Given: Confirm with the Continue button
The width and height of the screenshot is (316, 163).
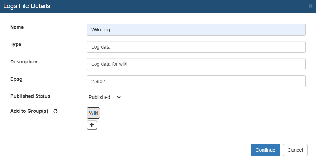Looking at the screenshot, I should [x=265, y=150].
